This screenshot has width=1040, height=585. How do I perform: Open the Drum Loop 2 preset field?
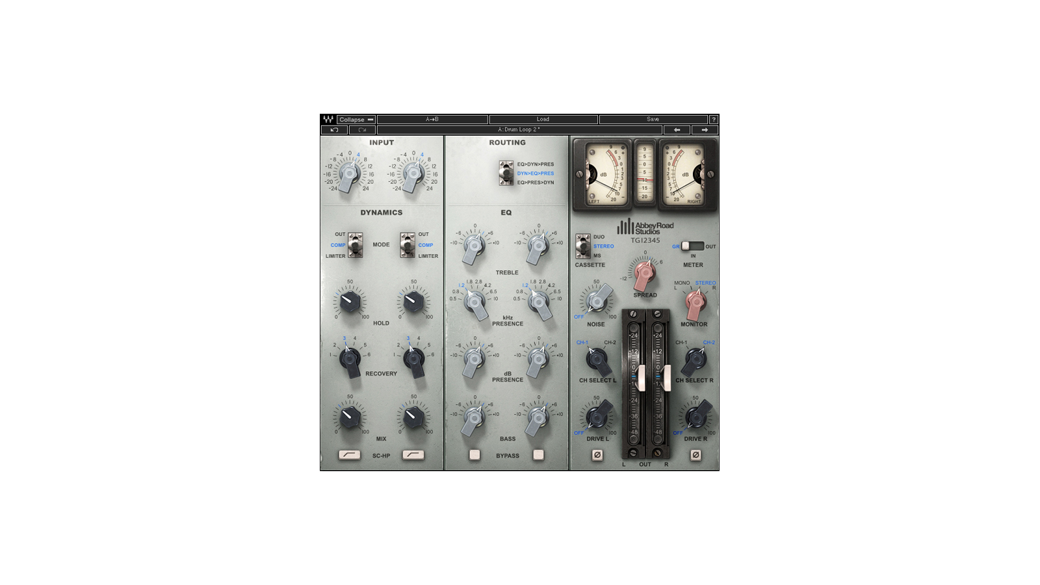pyautogui.click(x=519, y=130)
